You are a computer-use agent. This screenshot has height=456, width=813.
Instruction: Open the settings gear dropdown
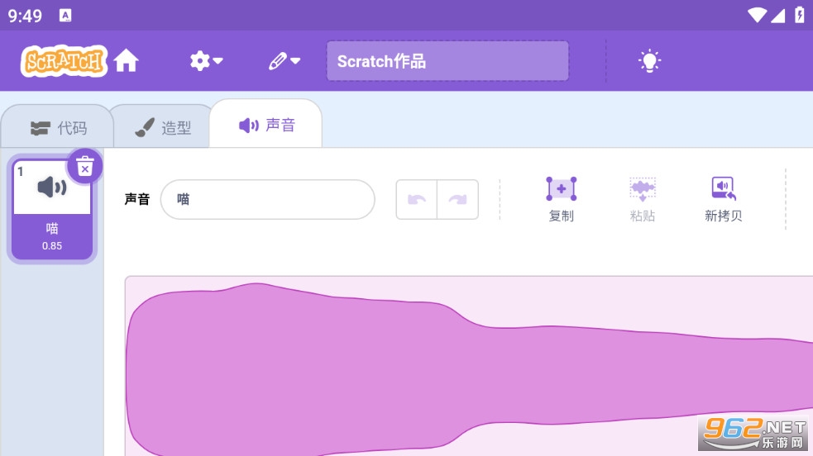[x=206, y=61]
